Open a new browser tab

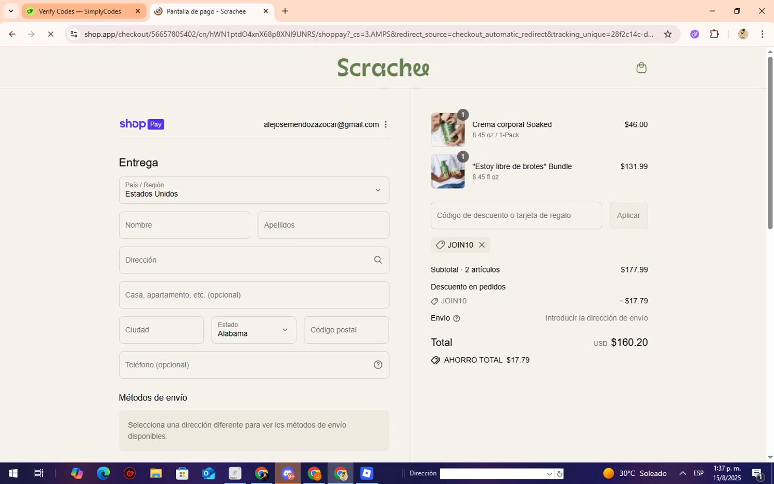(285, 11)
